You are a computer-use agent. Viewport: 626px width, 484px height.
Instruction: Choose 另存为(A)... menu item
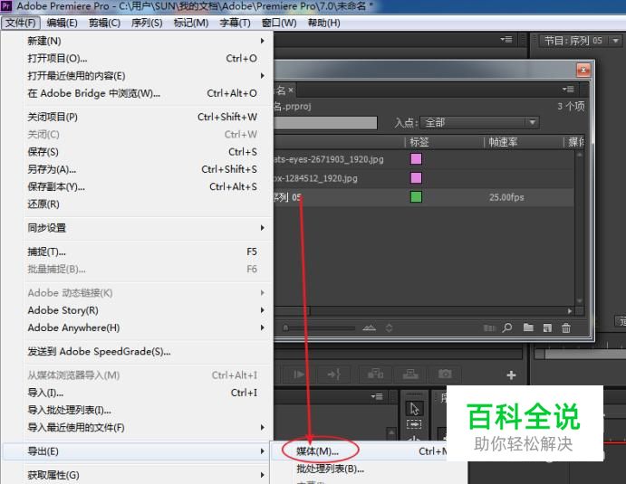tap(137, 169)
